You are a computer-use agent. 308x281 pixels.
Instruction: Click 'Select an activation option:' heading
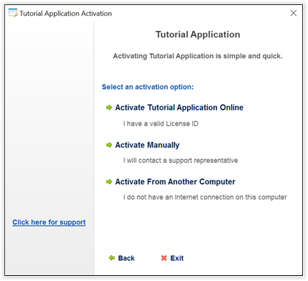(x=148, y=87)
